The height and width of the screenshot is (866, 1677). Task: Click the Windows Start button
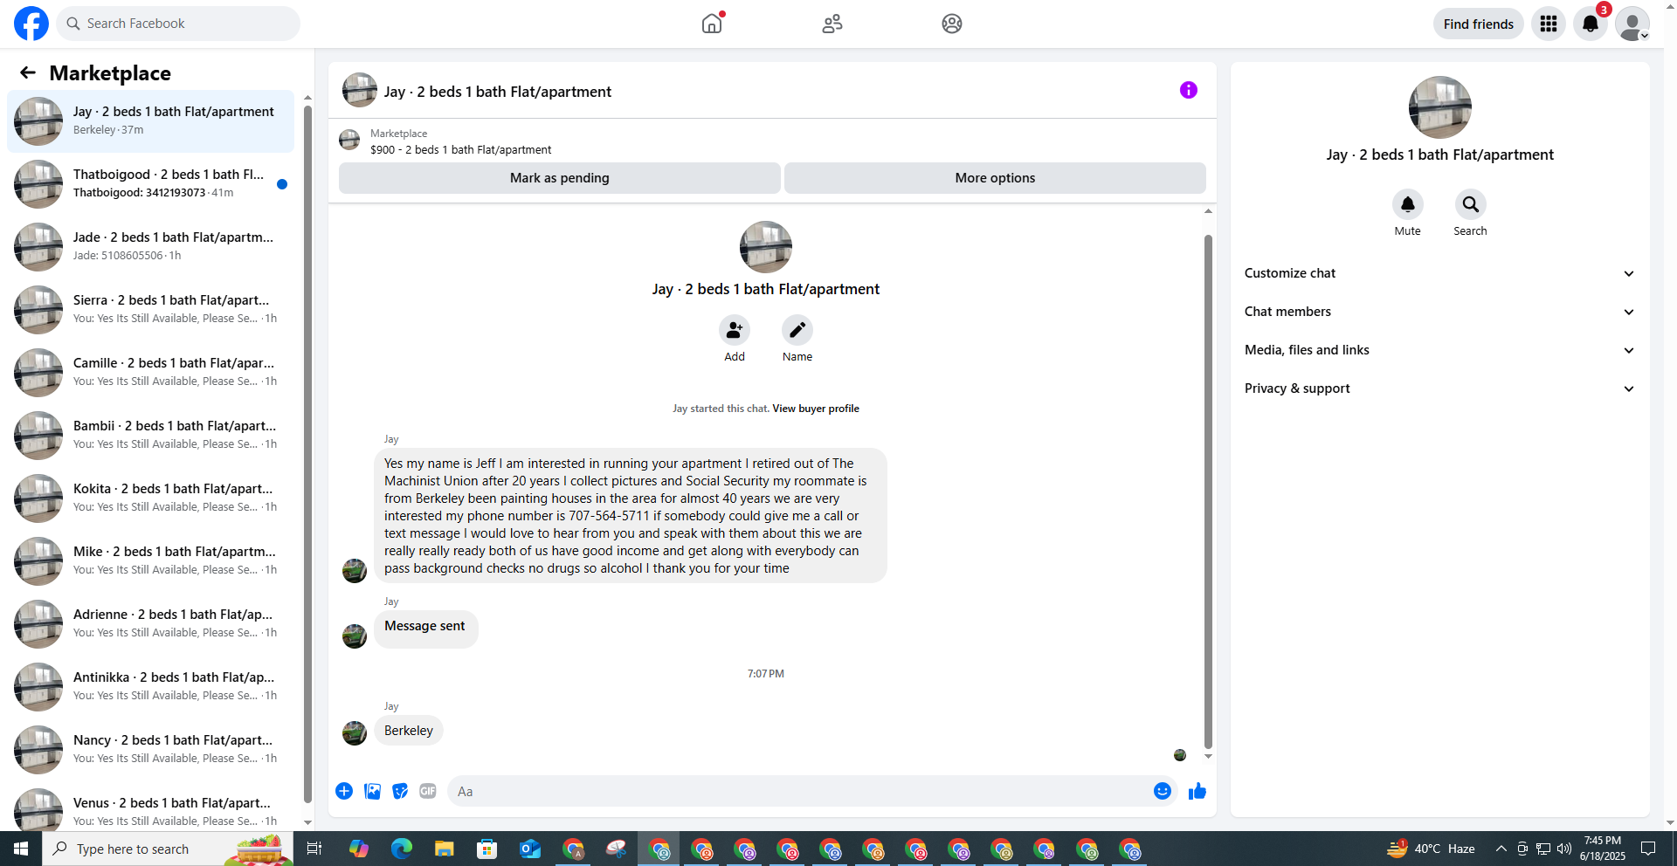point(21,849)
